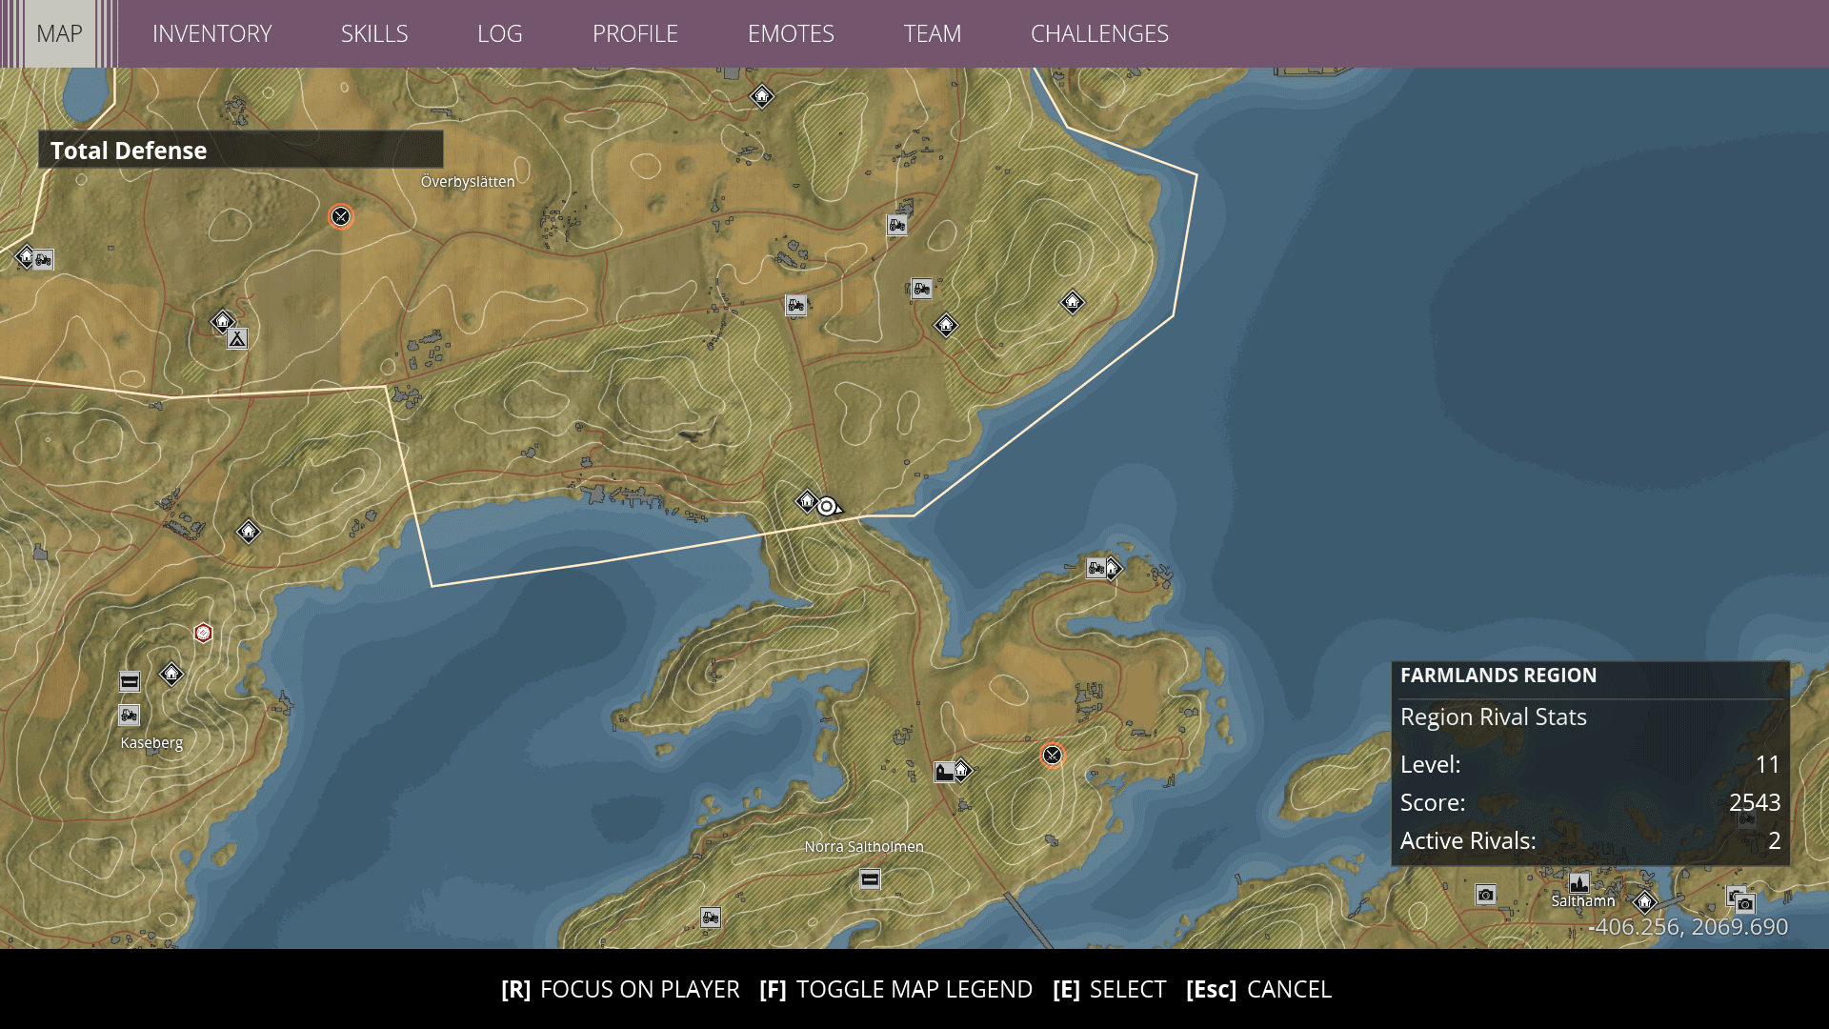The height and width of the screenshot is (1029, 1829).
Task: Go to the LOG tab
Action: click(499, 33)
